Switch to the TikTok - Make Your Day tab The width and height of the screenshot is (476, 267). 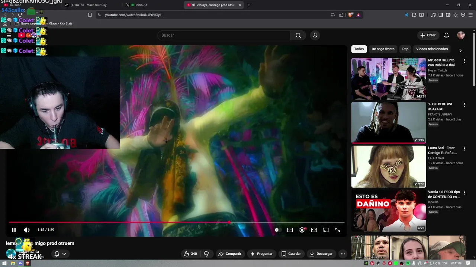89,5
